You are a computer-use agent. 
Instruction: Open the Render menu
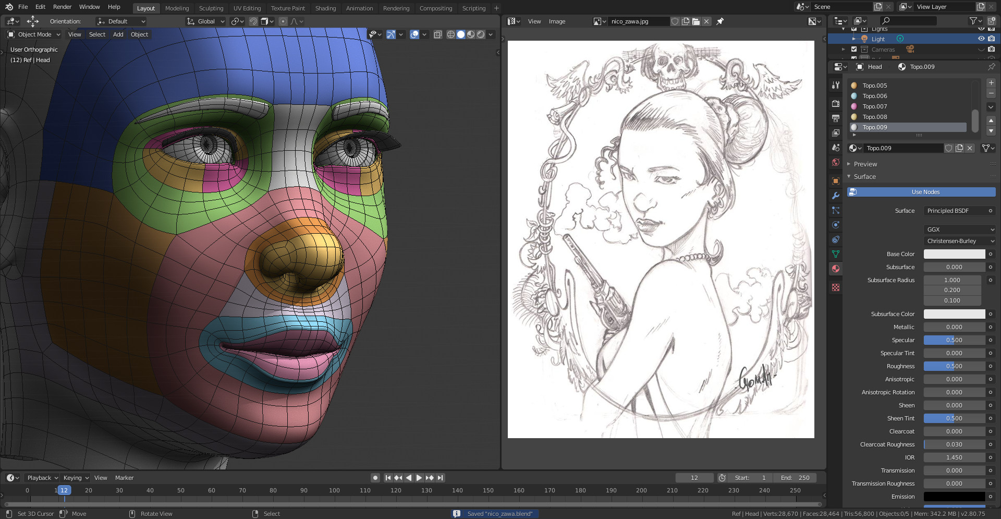tap(62, 7)
